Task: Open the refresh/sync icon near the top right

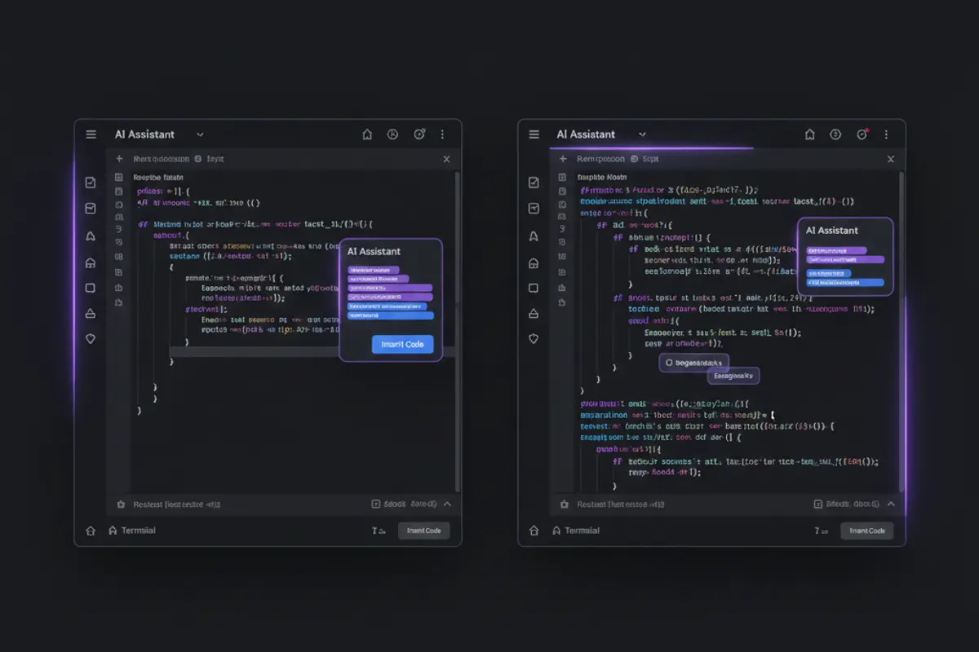Action: 419,134
